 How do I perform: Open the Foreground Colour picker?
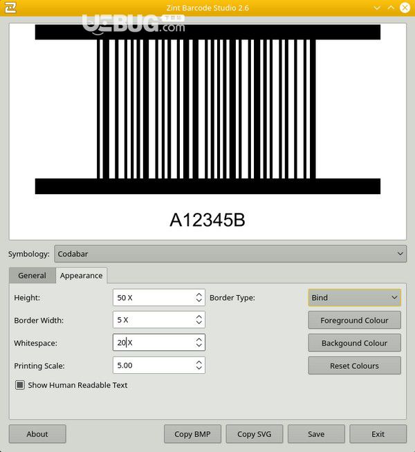[354, 320]
